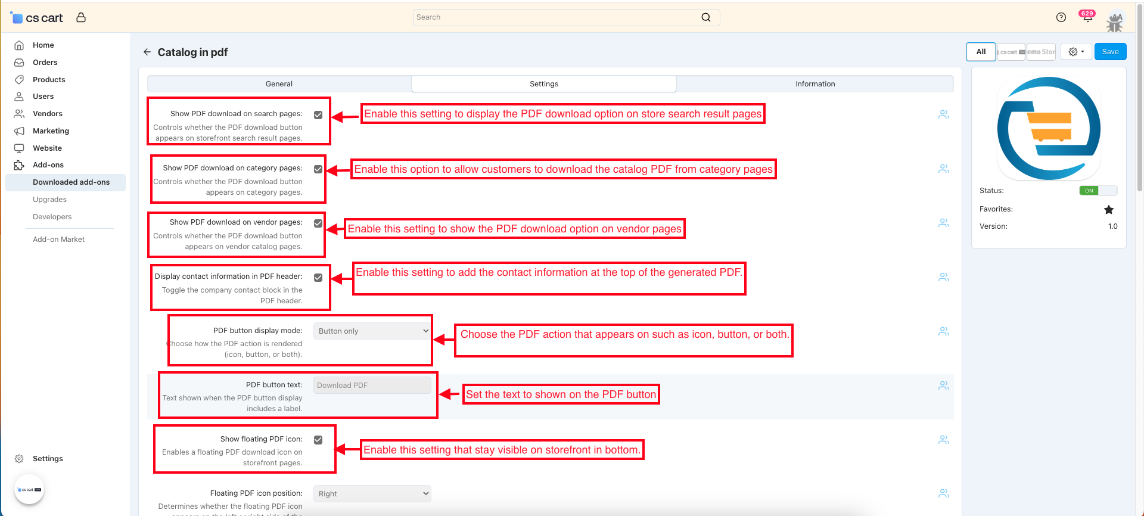Uncheck Show PDF download on search pages

[x=318, y=115]
